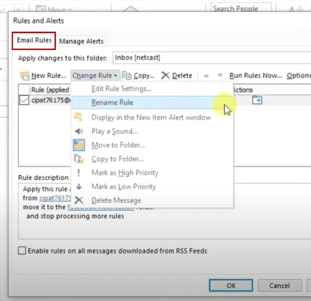
Task: Click the envelope alert icon in menu
Action: click(79, 117)
